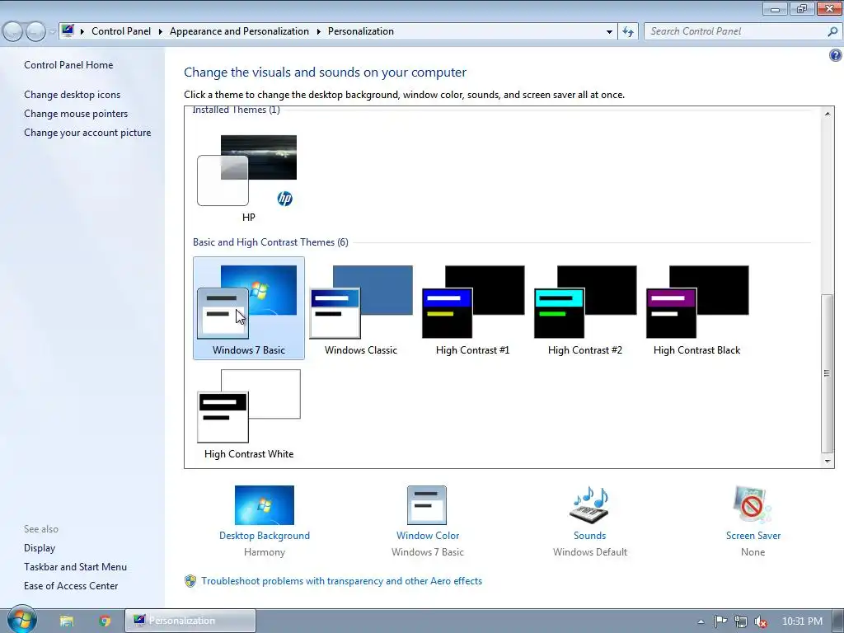Expand arrow after Control Panel breadcrumb
844x633 pixels.
tap(161, 31)
